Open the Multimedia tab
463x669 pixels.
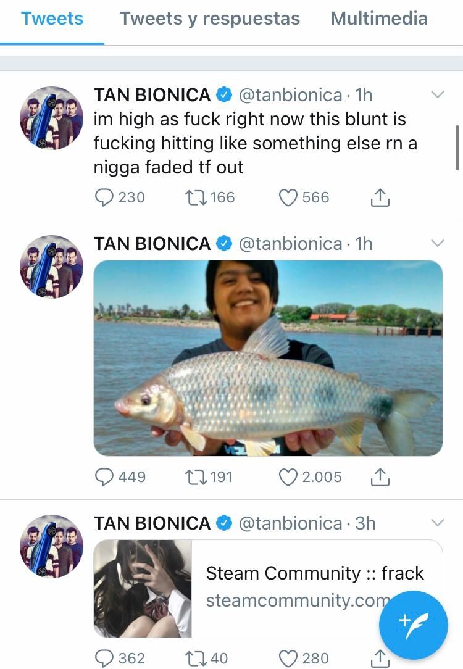click(x=379, y=19)
